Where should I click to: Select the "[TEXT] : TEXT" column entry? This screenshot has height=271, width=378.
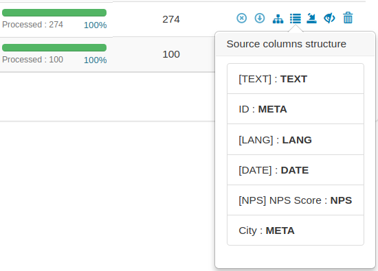(296, 79)
